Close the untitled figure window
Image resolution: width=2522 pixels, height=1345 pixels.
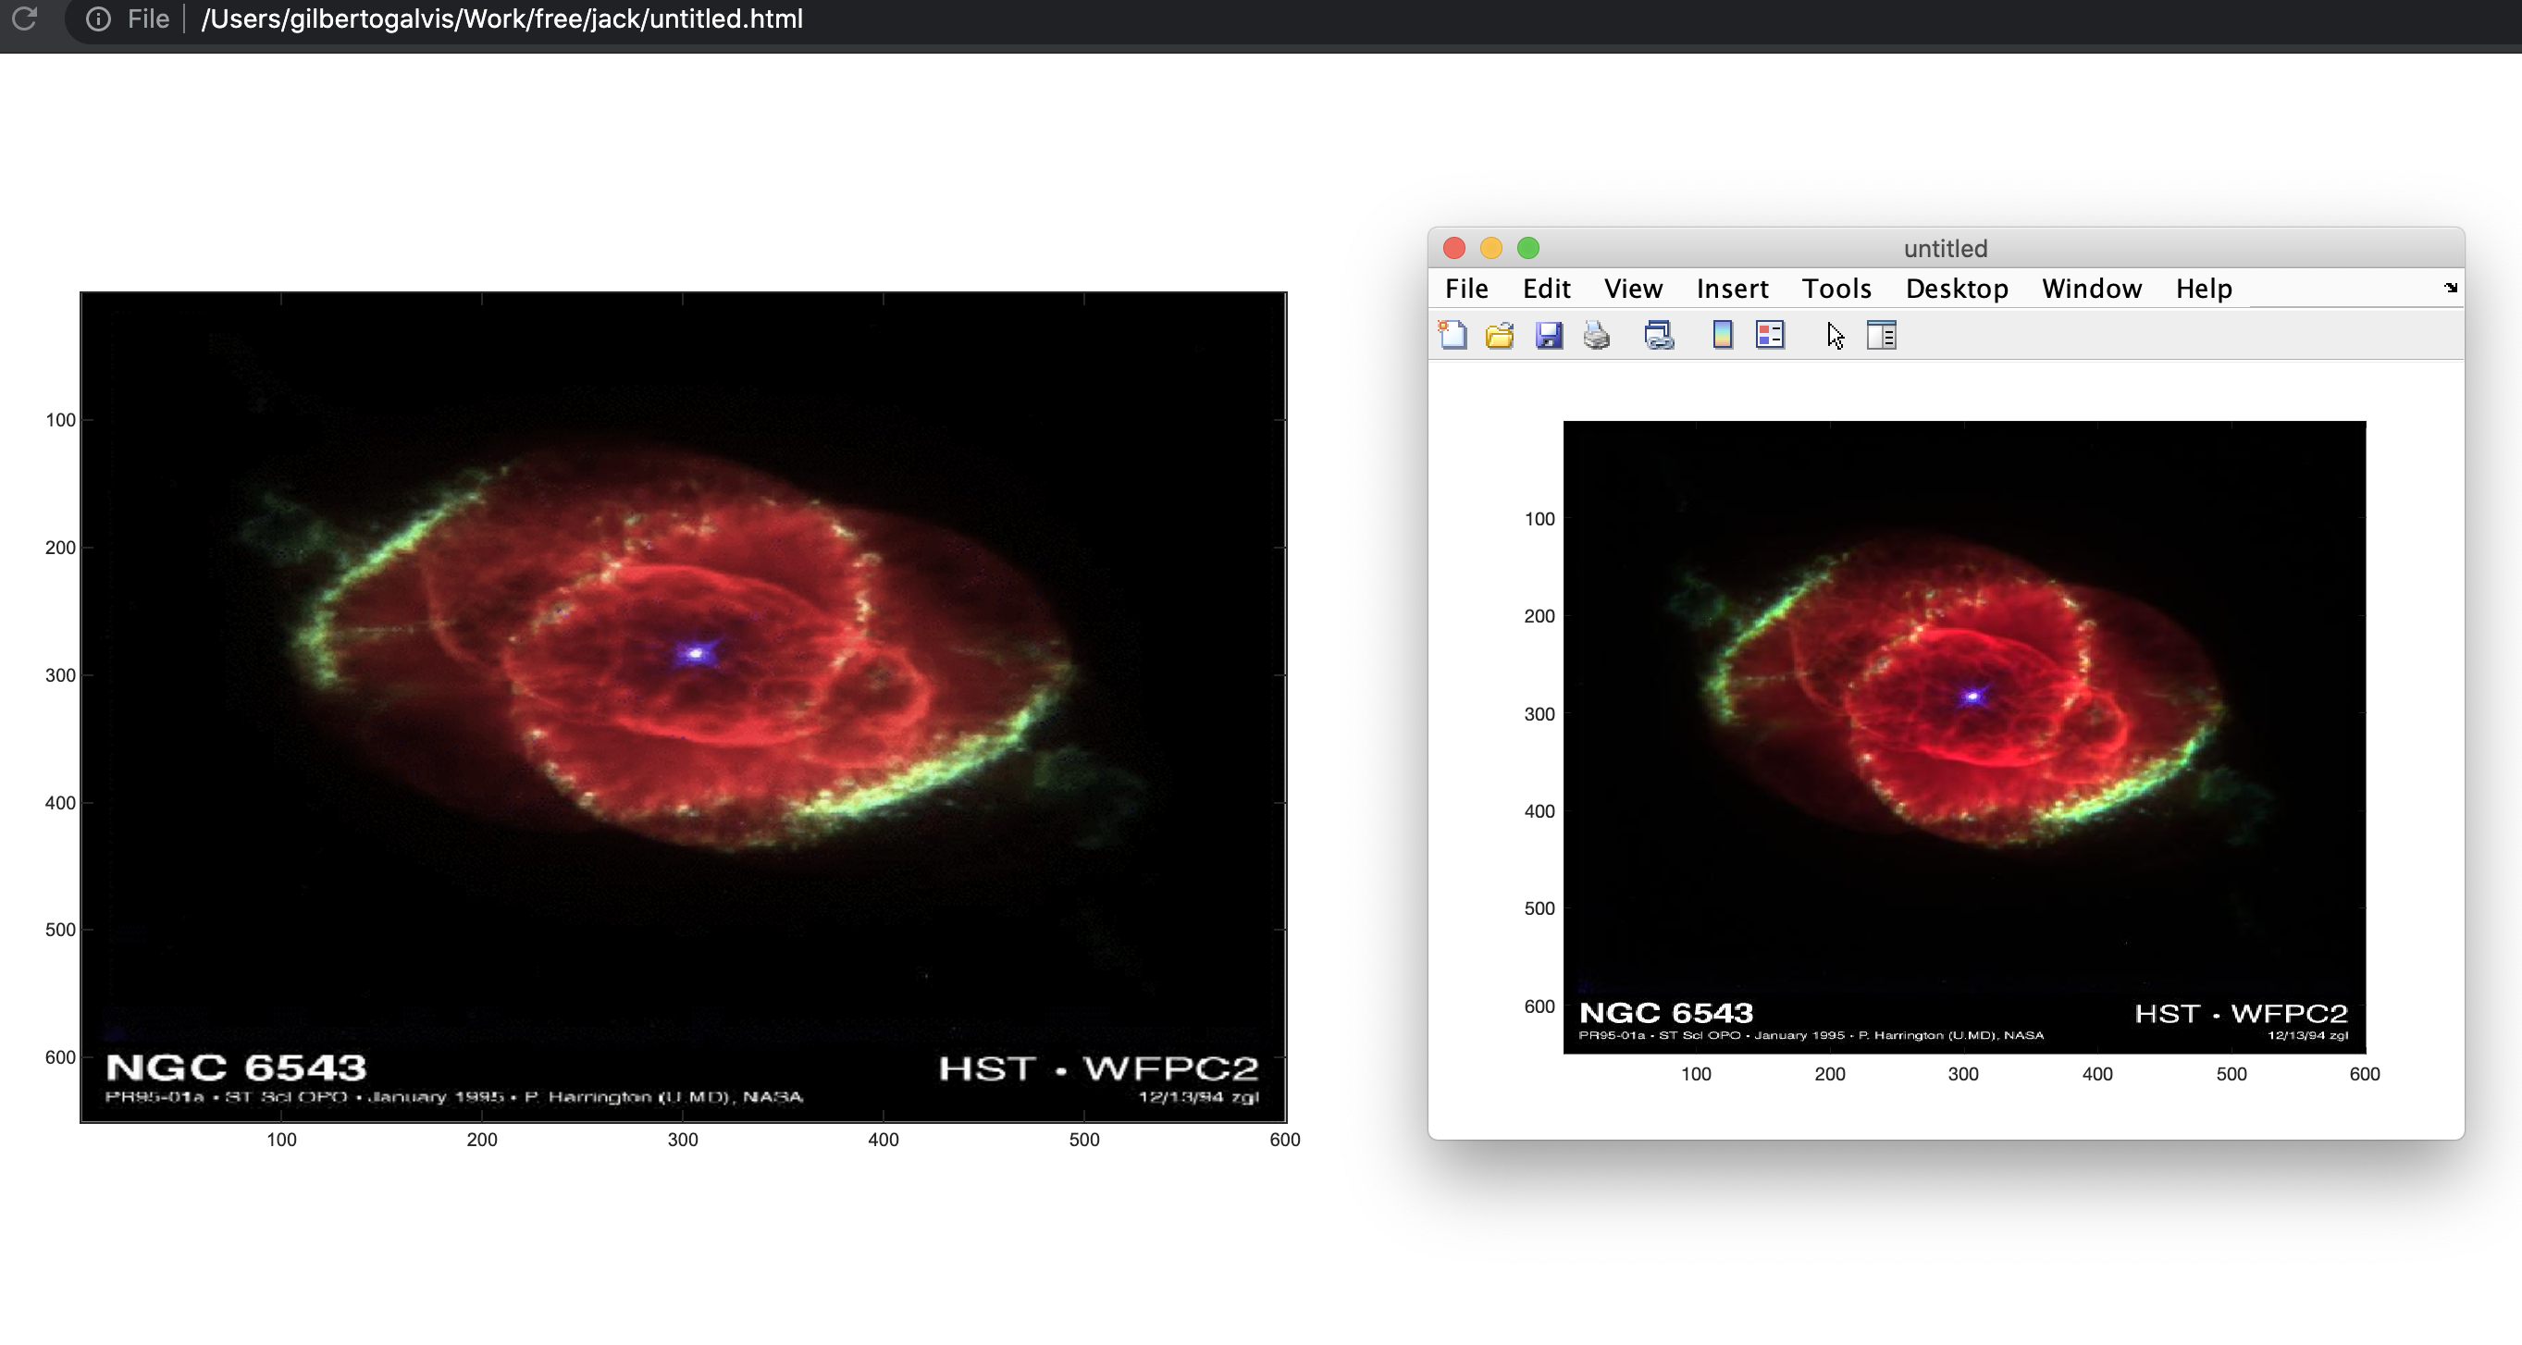[x=1453, y=249]
